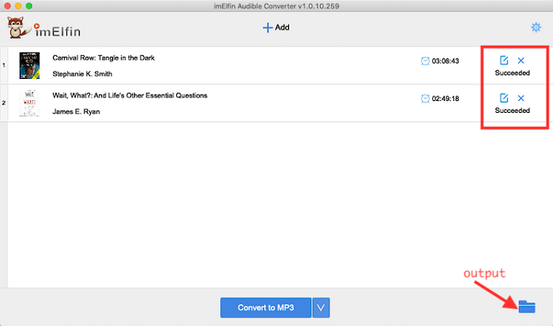
Task: Open the output folder icon
Action: tap(527, 306)
